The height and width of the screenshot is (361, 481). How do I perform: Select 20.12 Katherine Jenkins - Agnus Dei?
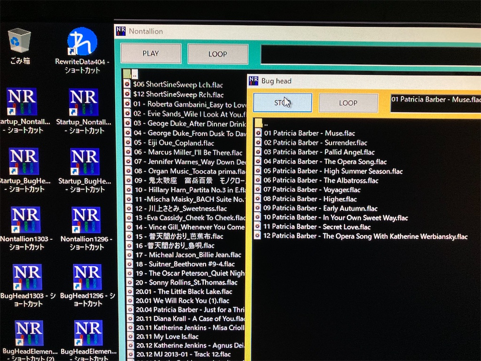[x=191, y=345]
